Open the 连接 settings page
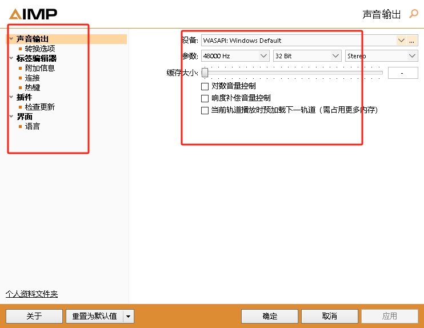 33,78
